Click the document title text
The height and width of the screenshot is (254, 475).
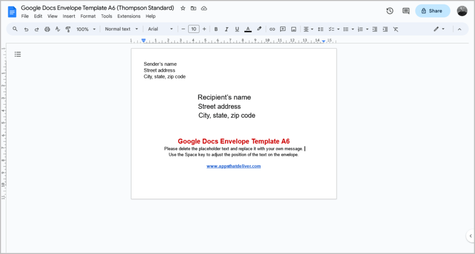(98, 8)
